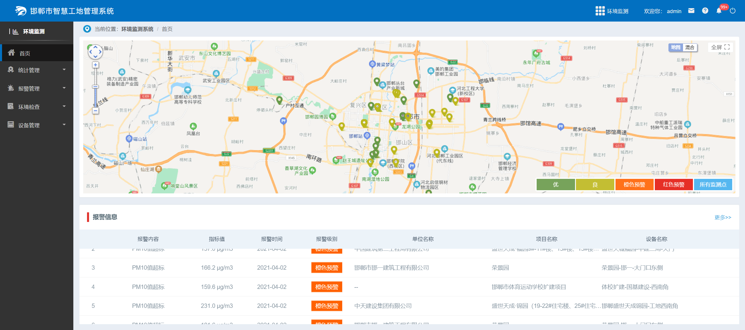The height and width of the screenshot is (330, 745).
Task: Click 橙色预警 badge in row 4
Action: [x=327, y=287]
